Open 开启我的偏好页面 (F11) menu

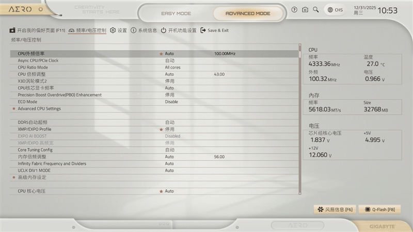[37, 30]
